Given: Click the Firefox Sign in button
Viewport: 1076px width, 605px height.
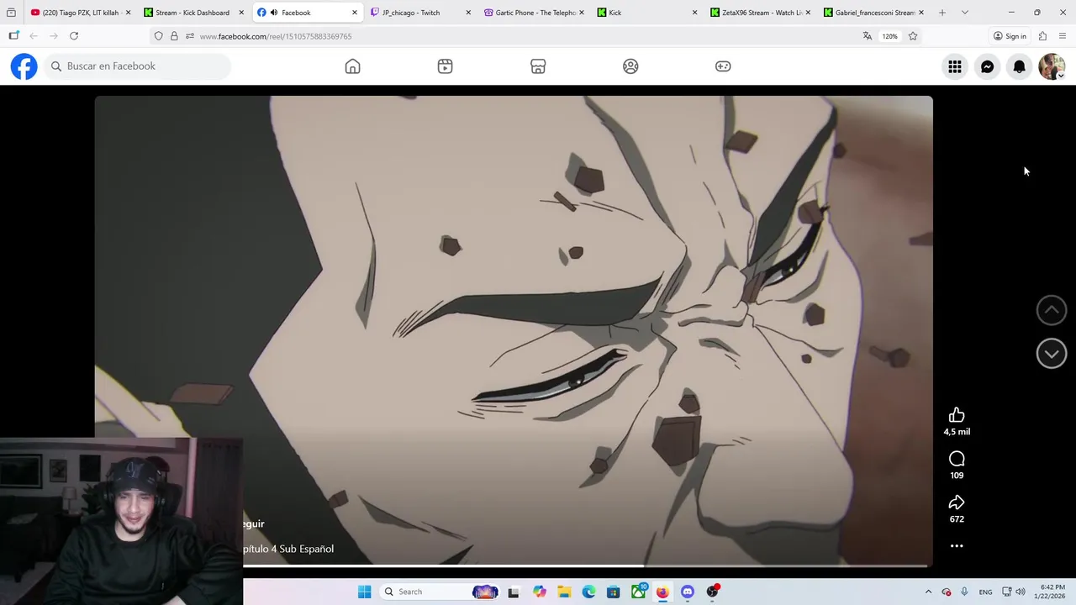Looking at the screenshot, I should 1010,36.
